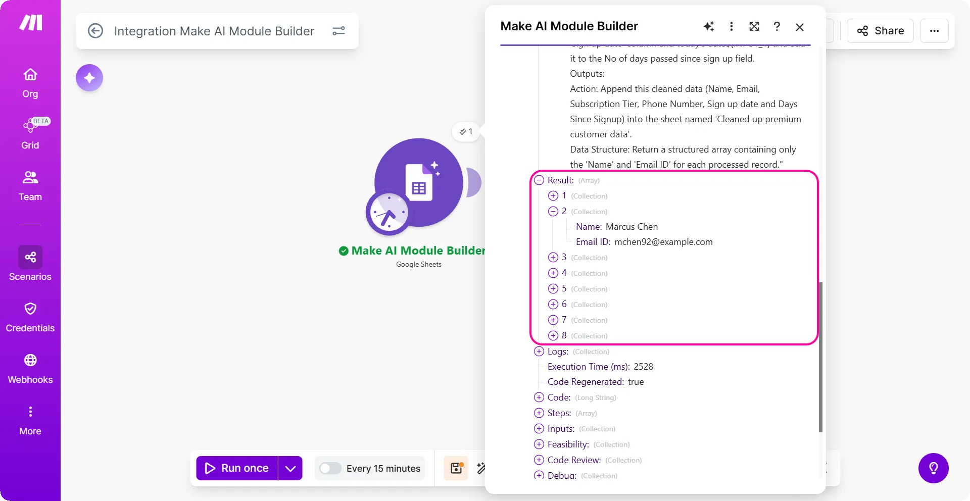Collapse collection 2 in Result

(x=553, y=212)
